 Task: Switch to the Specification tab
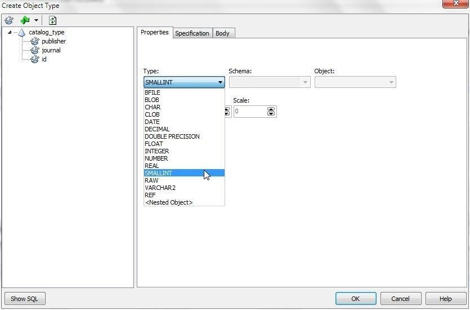tap(192, 33)
